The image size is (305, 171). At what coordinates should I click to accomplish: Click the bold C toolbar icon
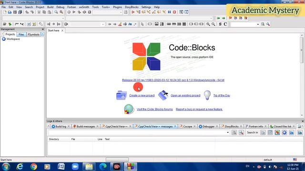[225, 24]
